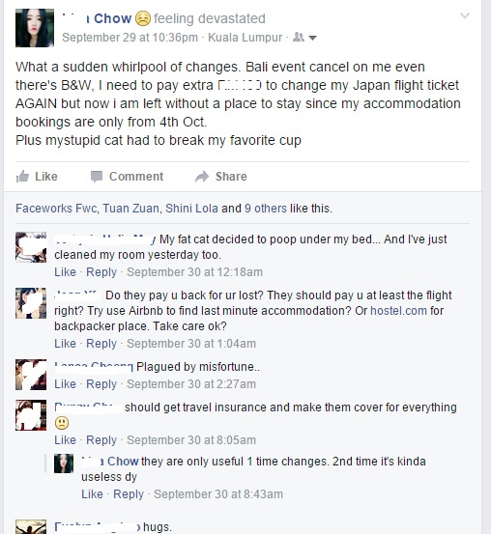Click the Comment speech bubble icon
Image resolution: width=491 pixels, height=534 pixels.
[97, 177]
